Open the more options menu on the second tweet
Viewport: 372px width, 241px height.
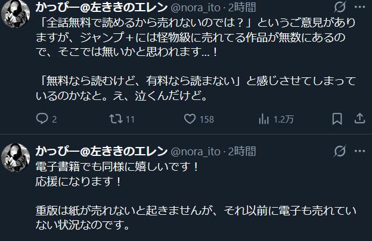coord(359,151)
